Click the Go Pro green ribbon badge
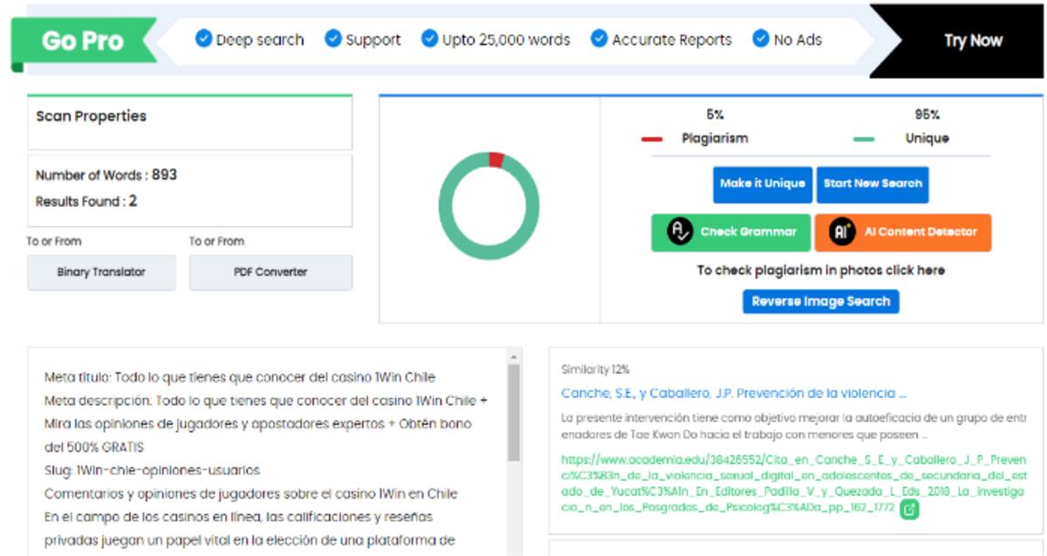1047x556 pixels. click(83, 41)
